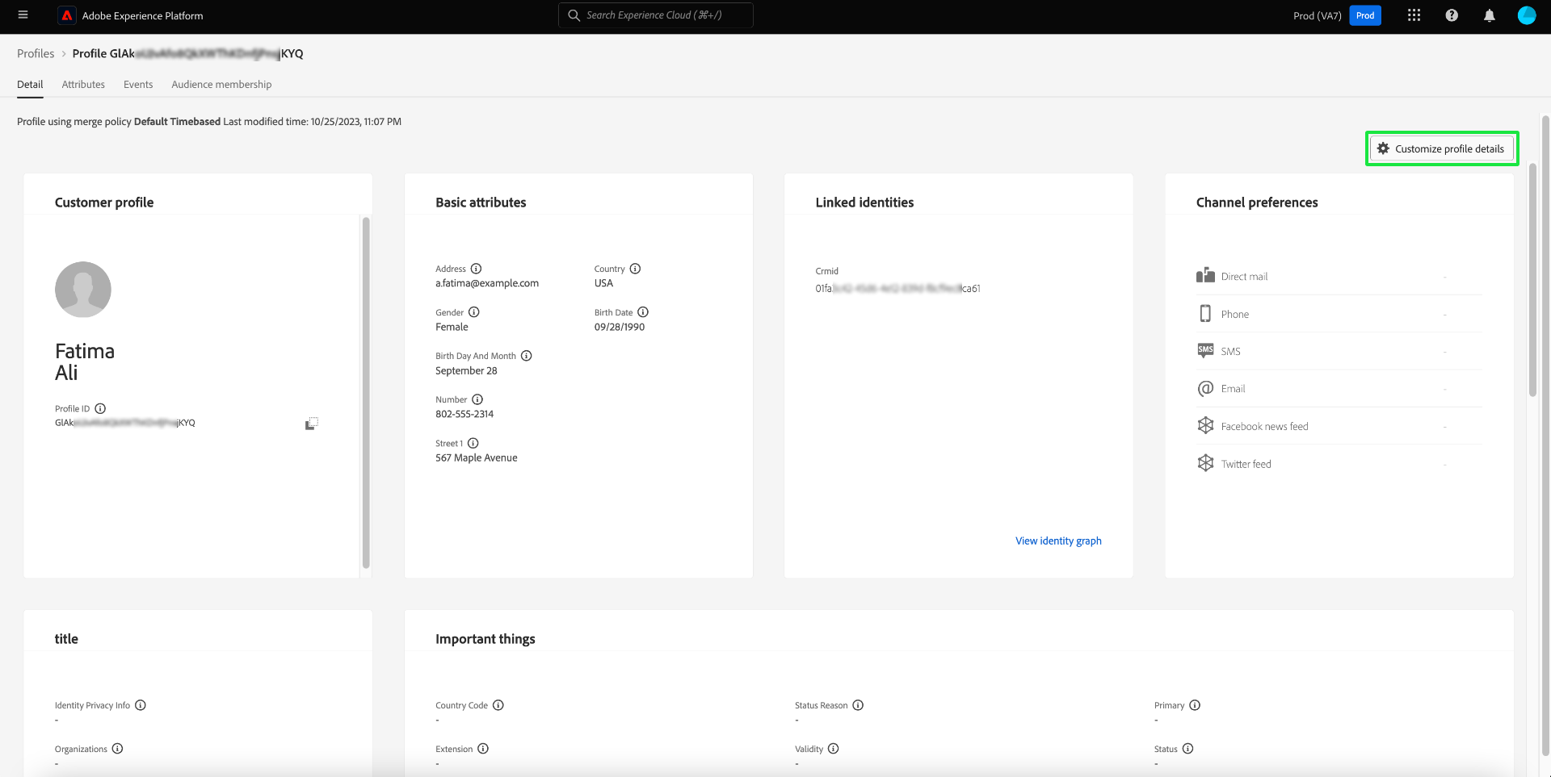Open the hamburger navigation menu
This screenshot has height=777, width=1551.
click(23, 15)
